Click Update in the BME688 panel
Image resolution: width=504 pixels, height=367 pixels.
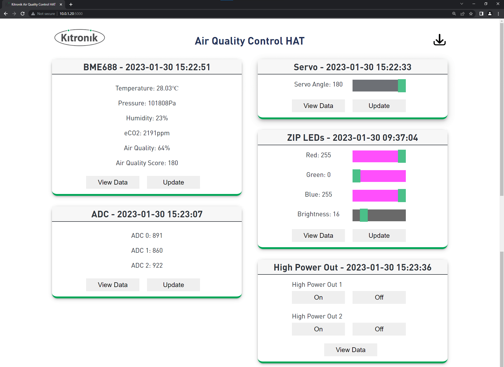173,182
